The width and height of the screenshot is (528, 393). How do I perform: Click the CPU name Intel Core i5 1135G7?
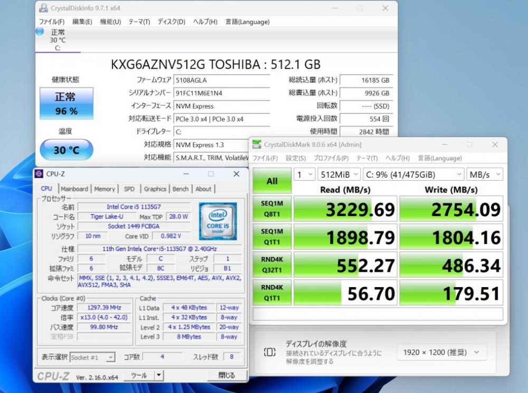[x=134, y=207]
